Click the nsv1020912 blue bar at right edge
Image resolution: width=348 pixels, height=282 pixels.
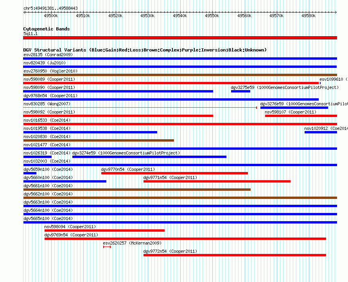(x=321, y=132)
